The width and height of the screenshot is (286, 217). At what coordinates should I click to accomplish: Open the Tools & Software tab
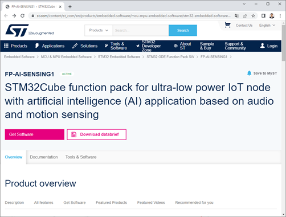click(81, 157)
